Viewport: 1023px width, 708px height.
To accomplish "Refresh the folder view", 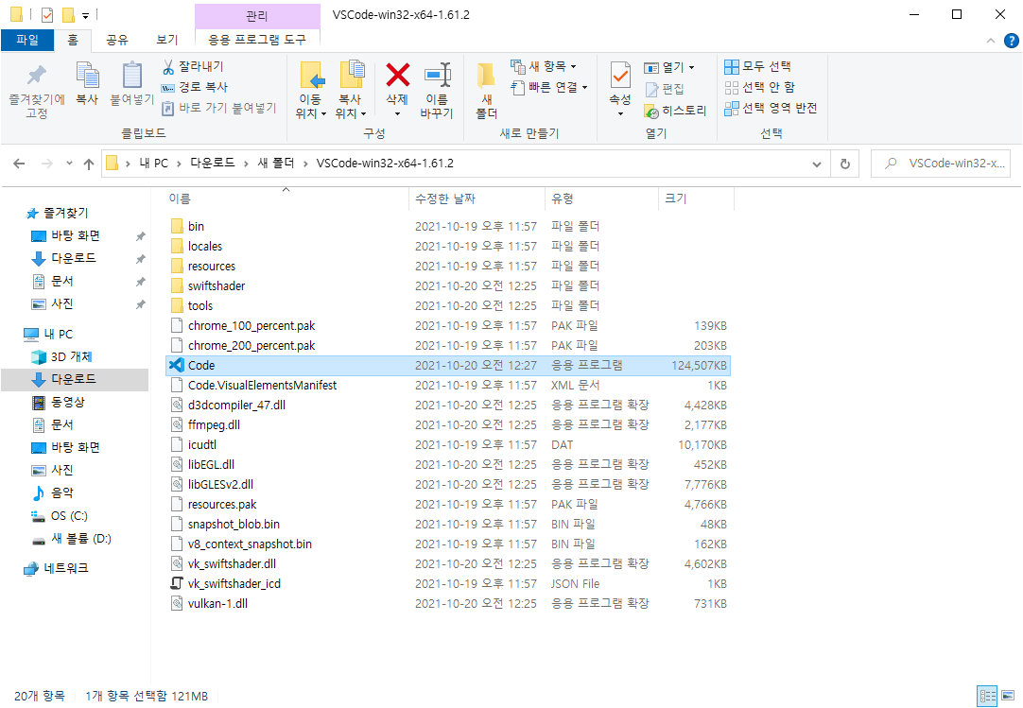I will coord(845,164).
